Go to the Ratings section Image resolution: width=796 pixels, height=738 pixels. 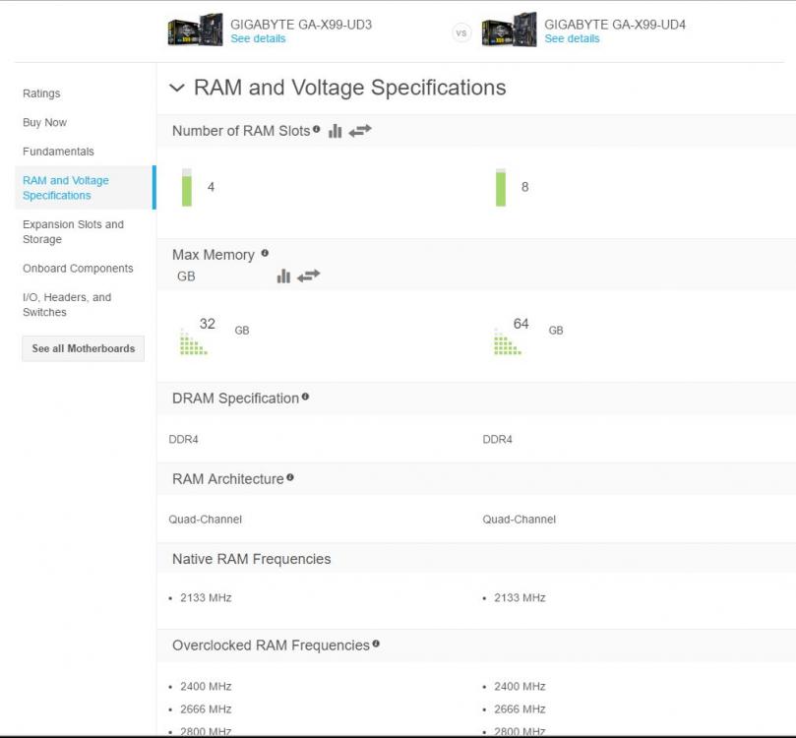click(x=41, y=93)
